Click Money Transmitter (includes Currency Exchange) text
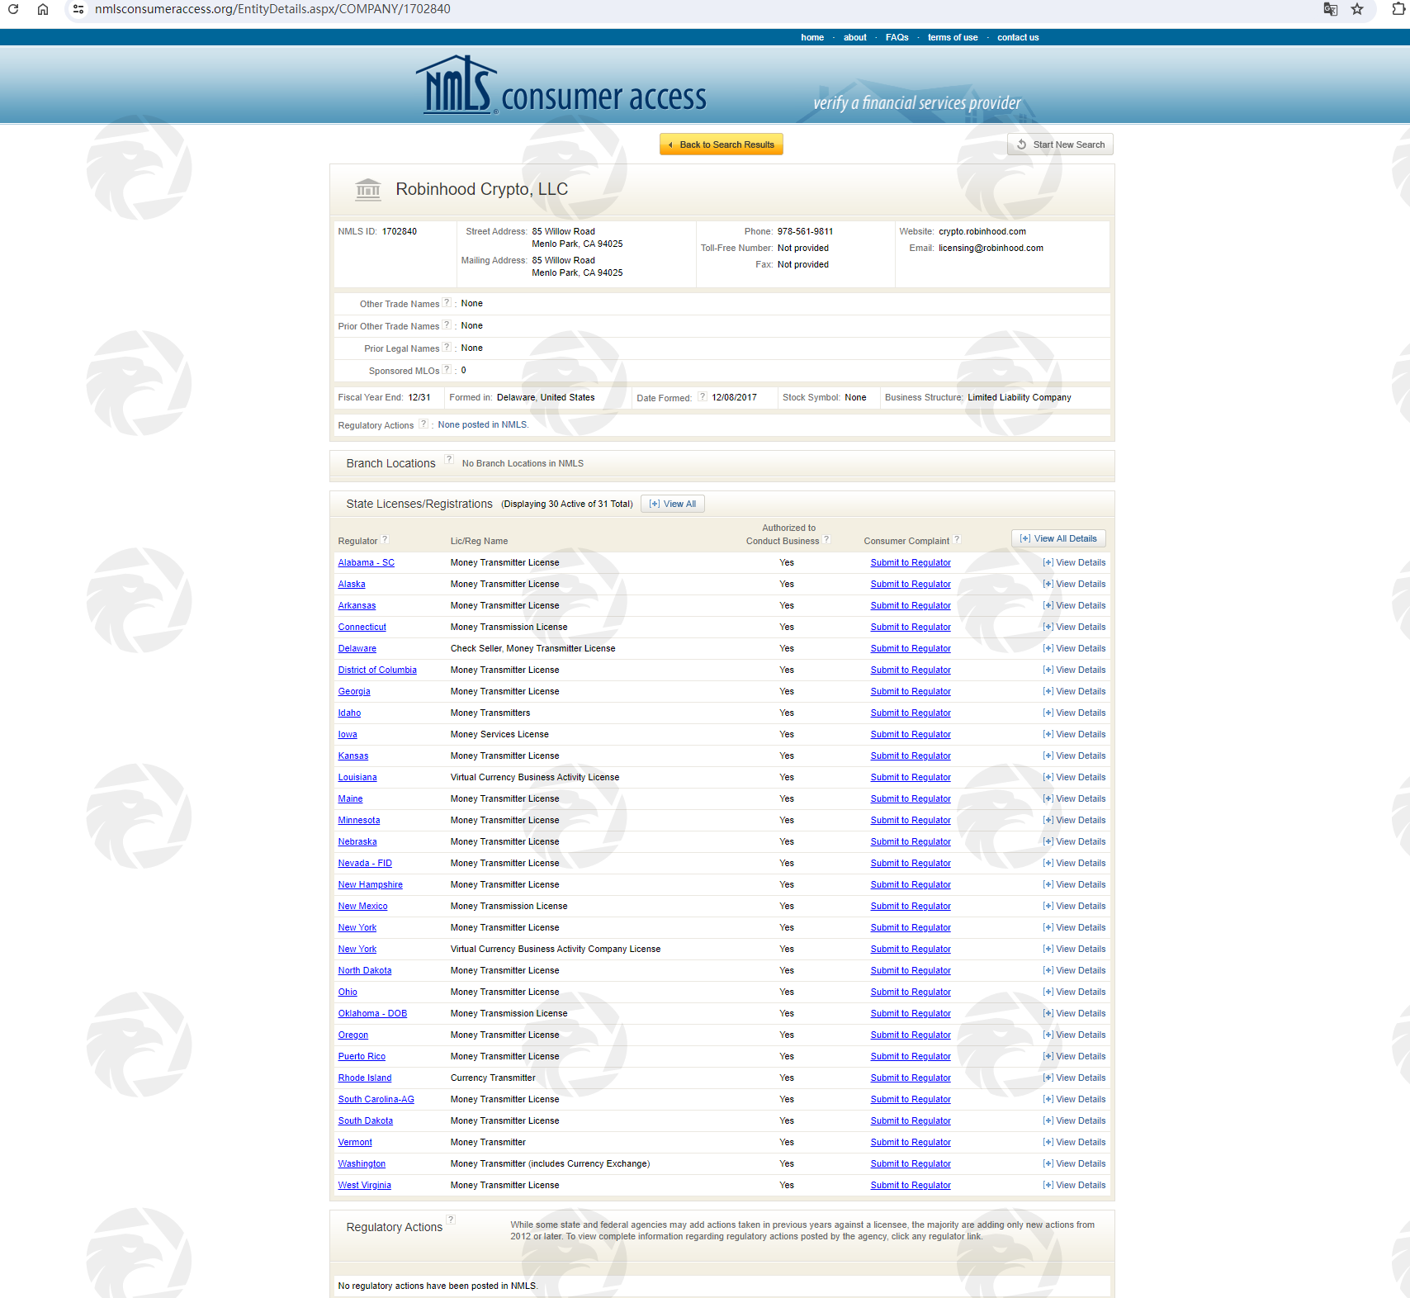Viewport: 1410px width, 1298px height. pyautogui.click(x=550, y=1163)
